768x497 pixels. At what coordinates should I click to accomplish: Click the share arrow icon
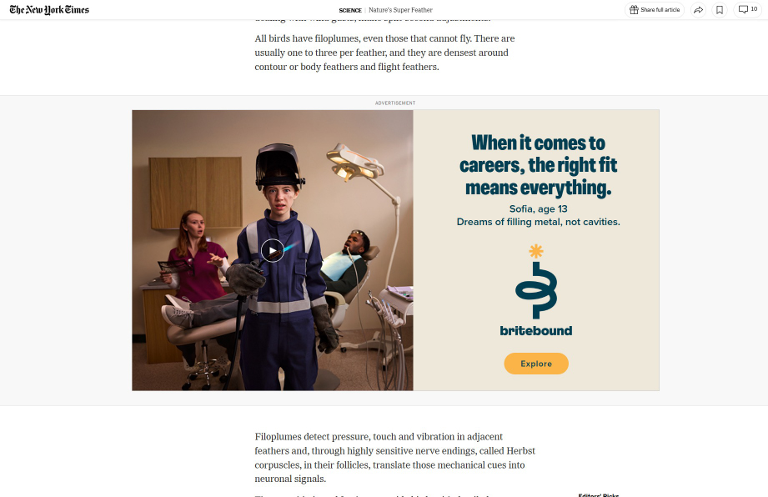pos(698,10)
